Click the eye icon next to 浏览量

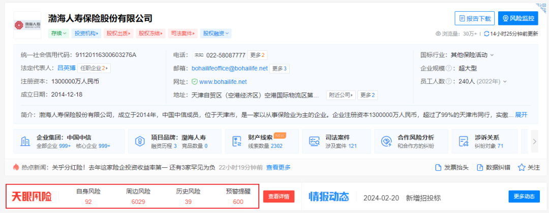(438, 34)
